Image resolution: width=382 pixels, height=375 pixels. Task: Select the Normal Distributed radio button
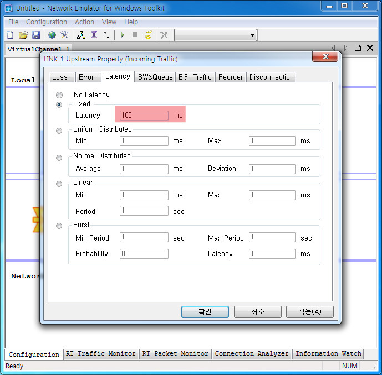[59, 158]
